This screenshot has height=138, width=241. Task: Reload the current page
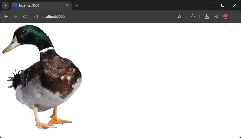pyautogui.click(x=25, y=16)
